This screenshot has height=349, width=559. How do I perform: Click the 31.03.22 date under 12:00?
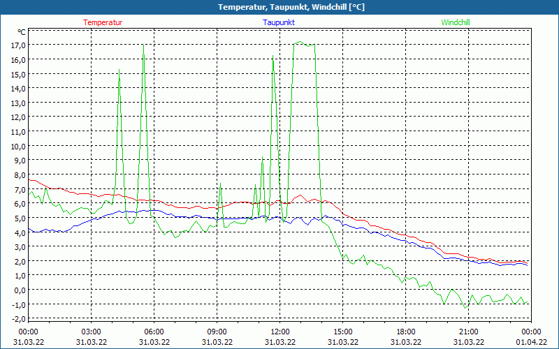point(280,342)
